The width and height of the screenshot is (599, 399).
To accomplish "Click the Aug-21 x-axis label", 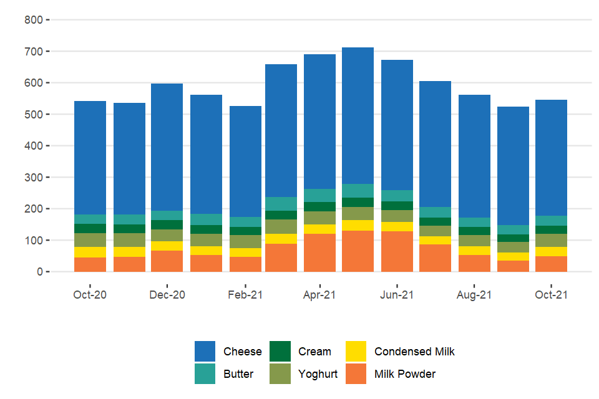I will tap(474, 295).
